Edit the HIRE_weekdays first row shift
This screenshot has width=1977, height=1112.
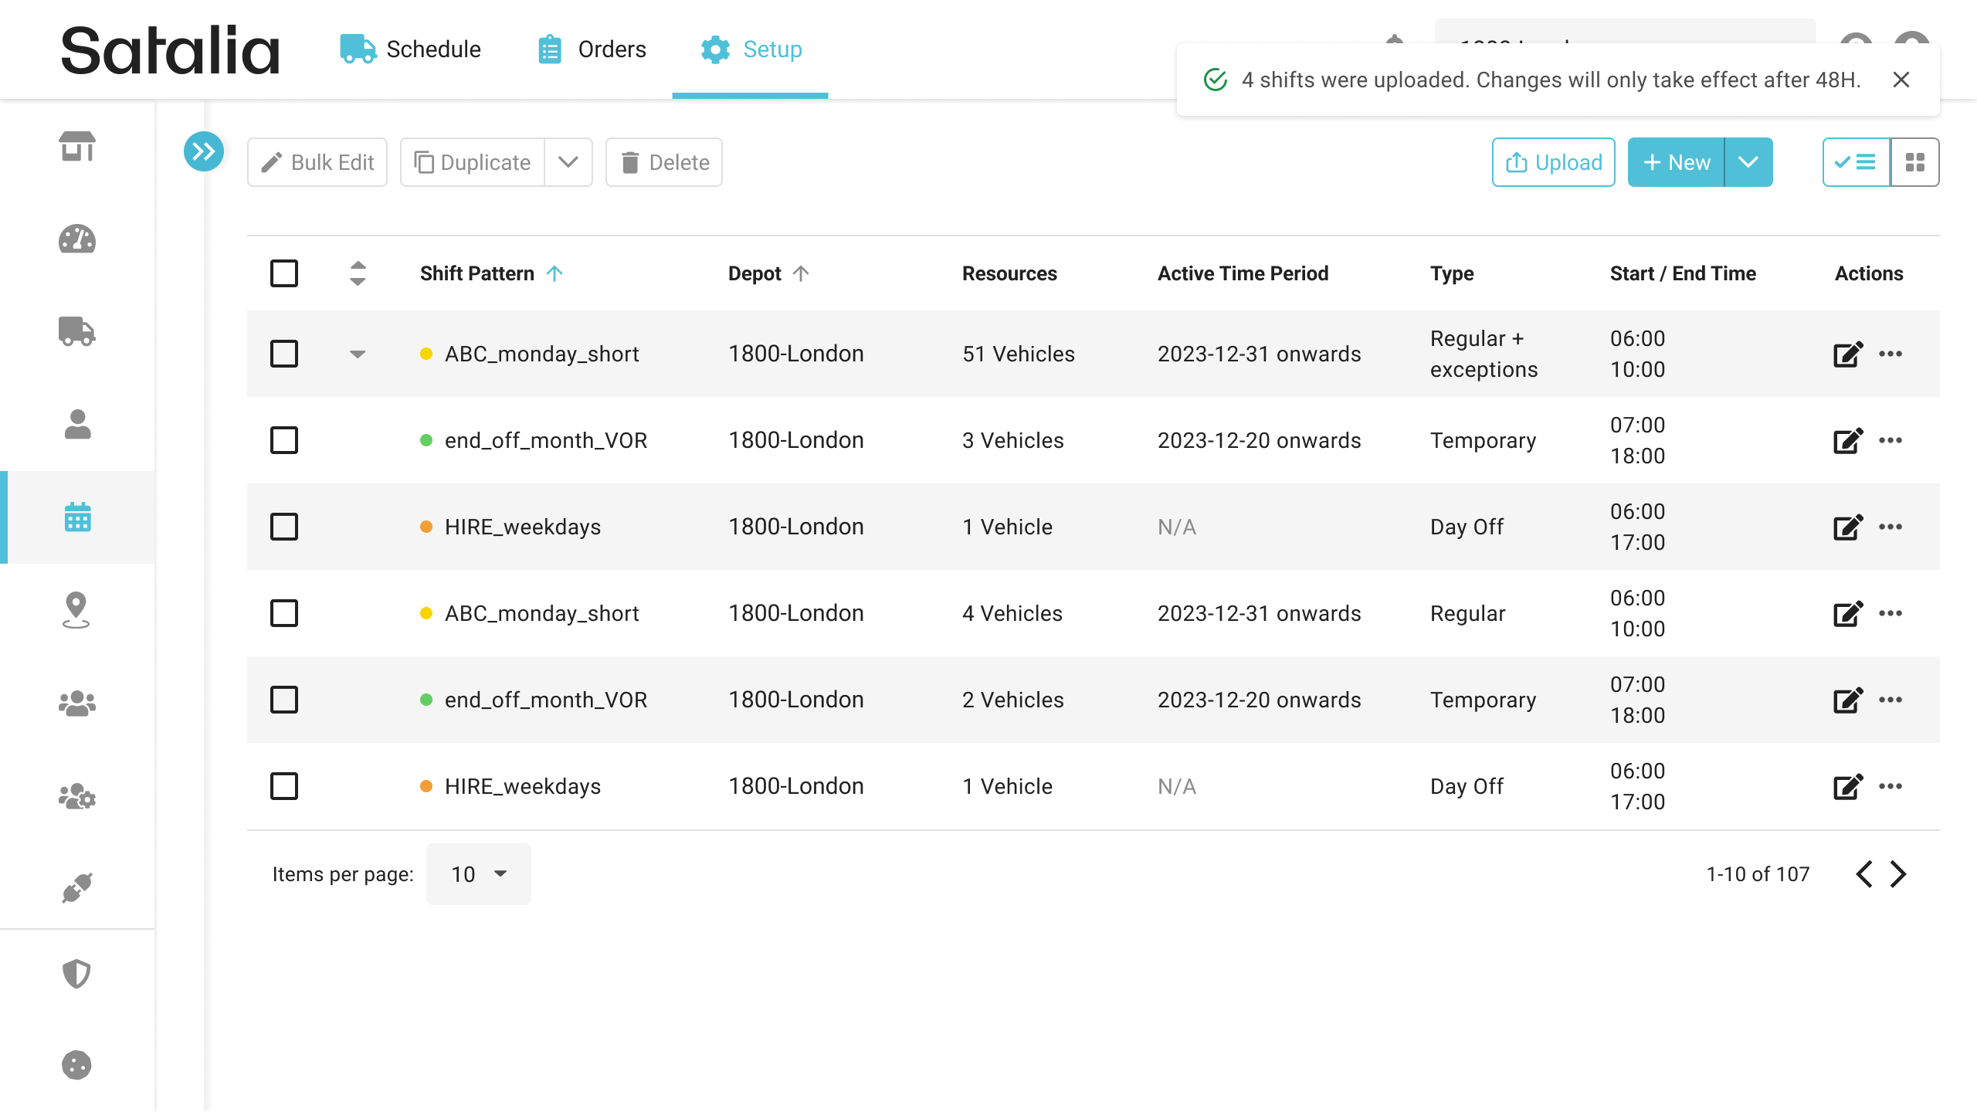pos(1848,527)
